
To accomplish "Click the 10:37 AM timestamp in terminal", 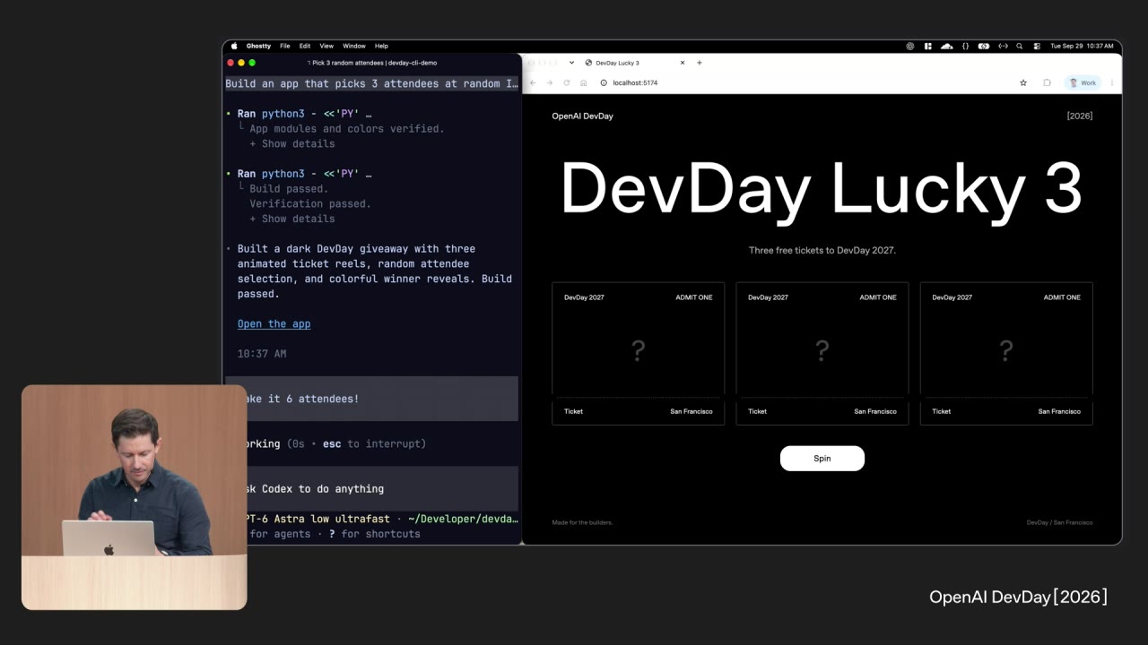I will pos(262,354).
